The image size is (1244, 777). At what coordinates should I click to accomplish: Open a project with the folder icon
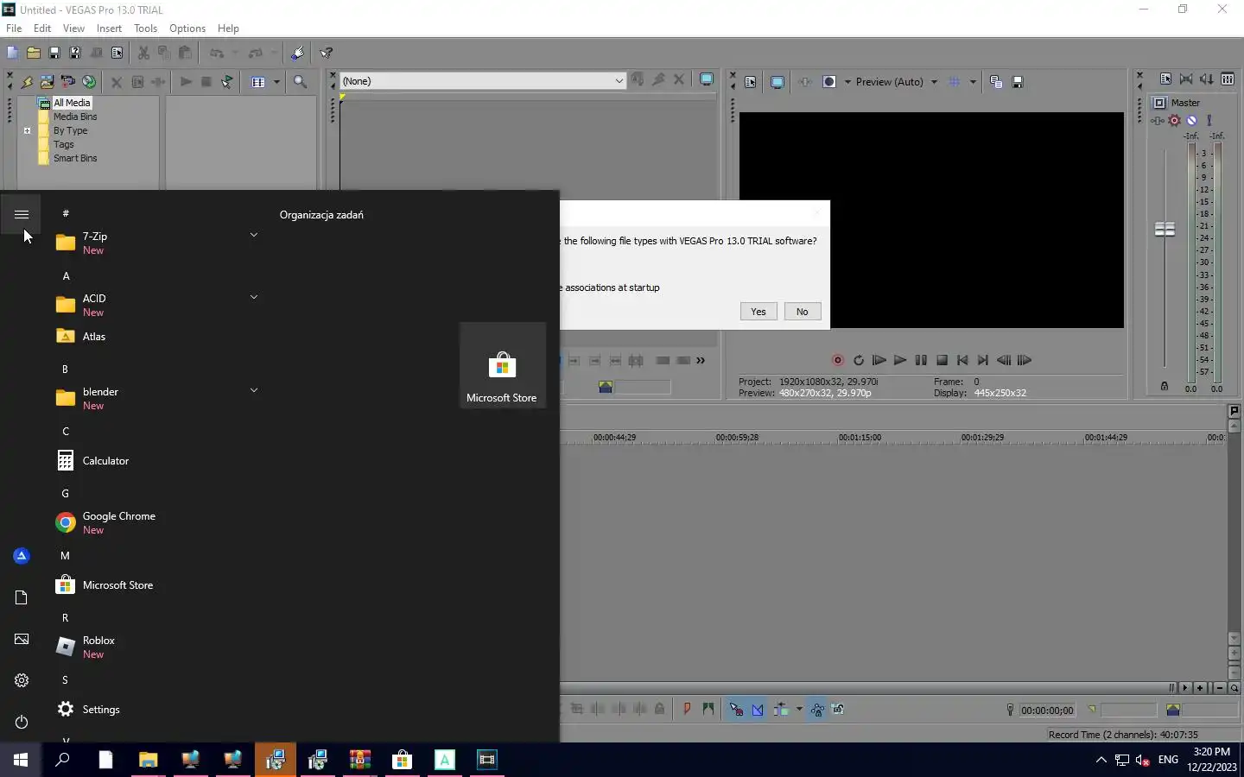click(x=34, y=53)
